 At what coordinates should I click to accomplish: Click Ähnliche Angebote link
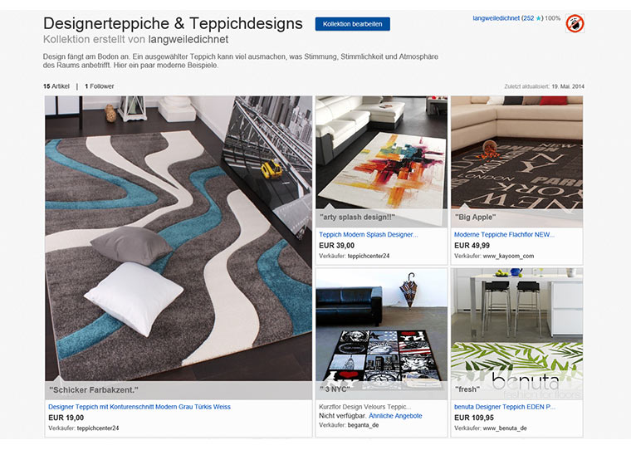point(395,416)
